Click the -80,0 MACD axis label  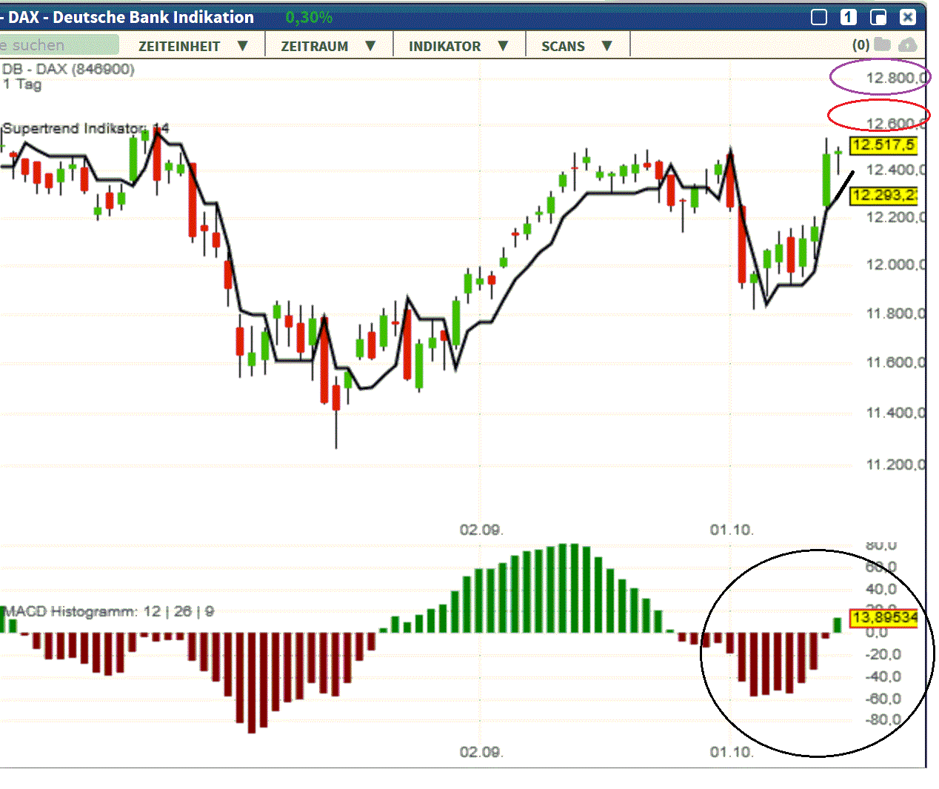[883, 719]
